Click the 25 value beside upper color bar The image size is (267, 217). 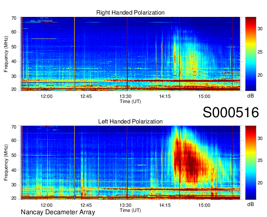pos(260,52)
